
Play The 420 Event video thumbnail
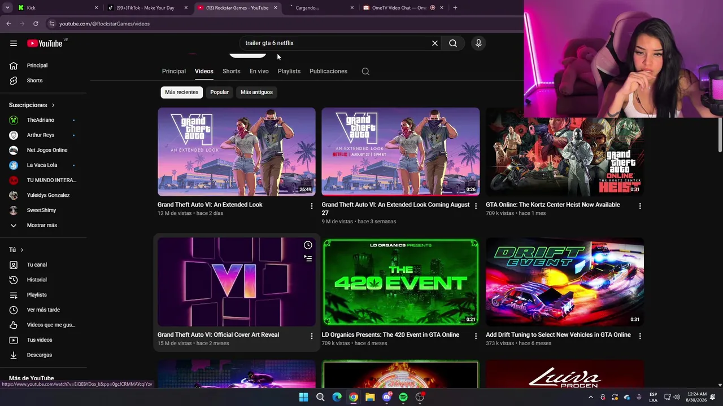coord(400,282)
